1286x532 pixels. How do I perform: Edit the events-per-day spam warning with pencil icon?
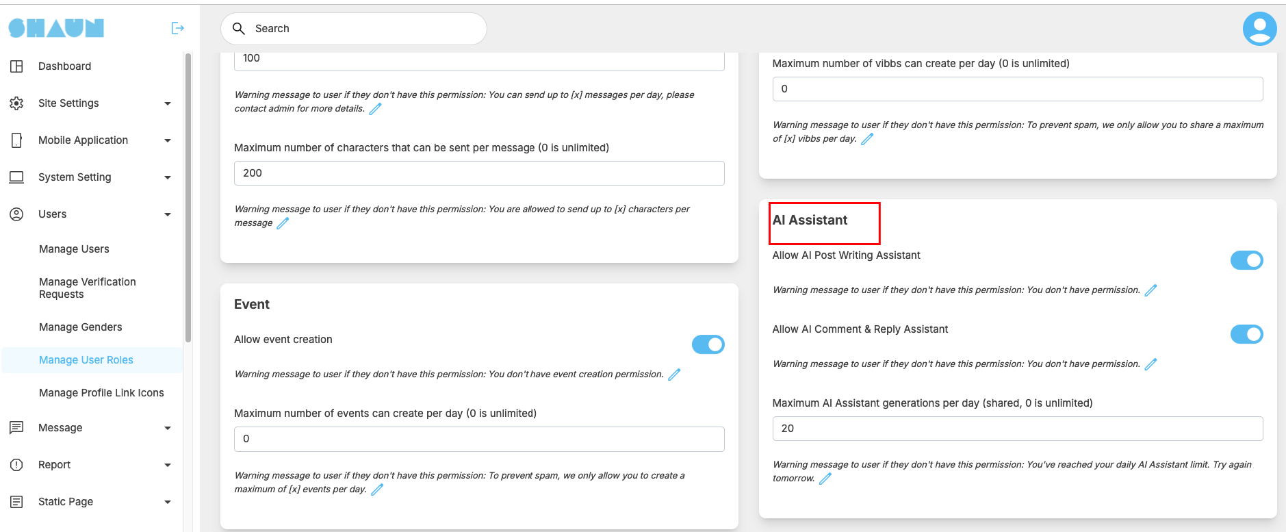coord(377,490)
